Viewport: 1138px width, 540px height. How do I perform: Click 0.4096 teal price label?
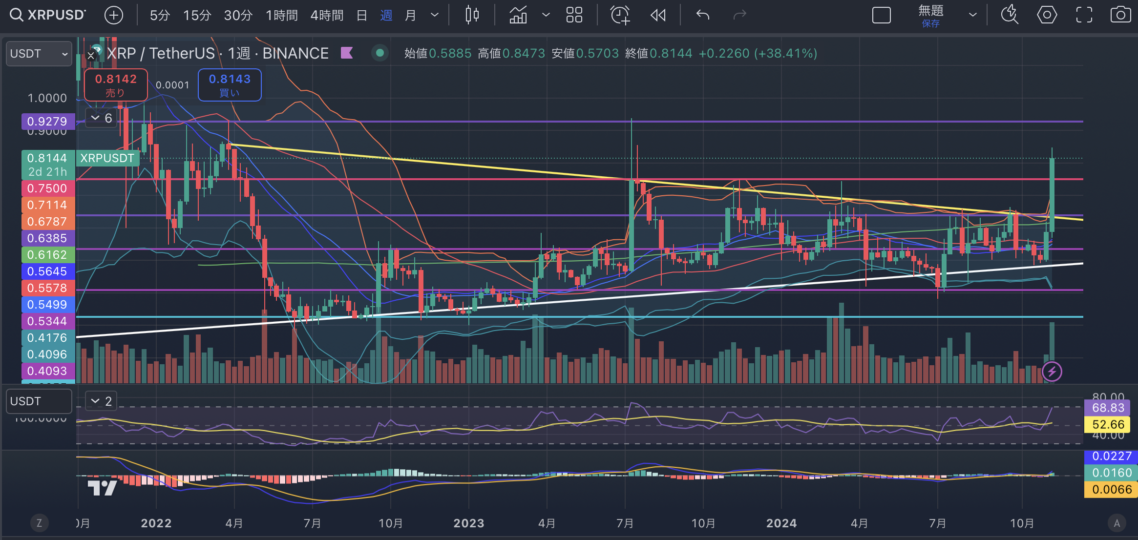coord(48,354)
